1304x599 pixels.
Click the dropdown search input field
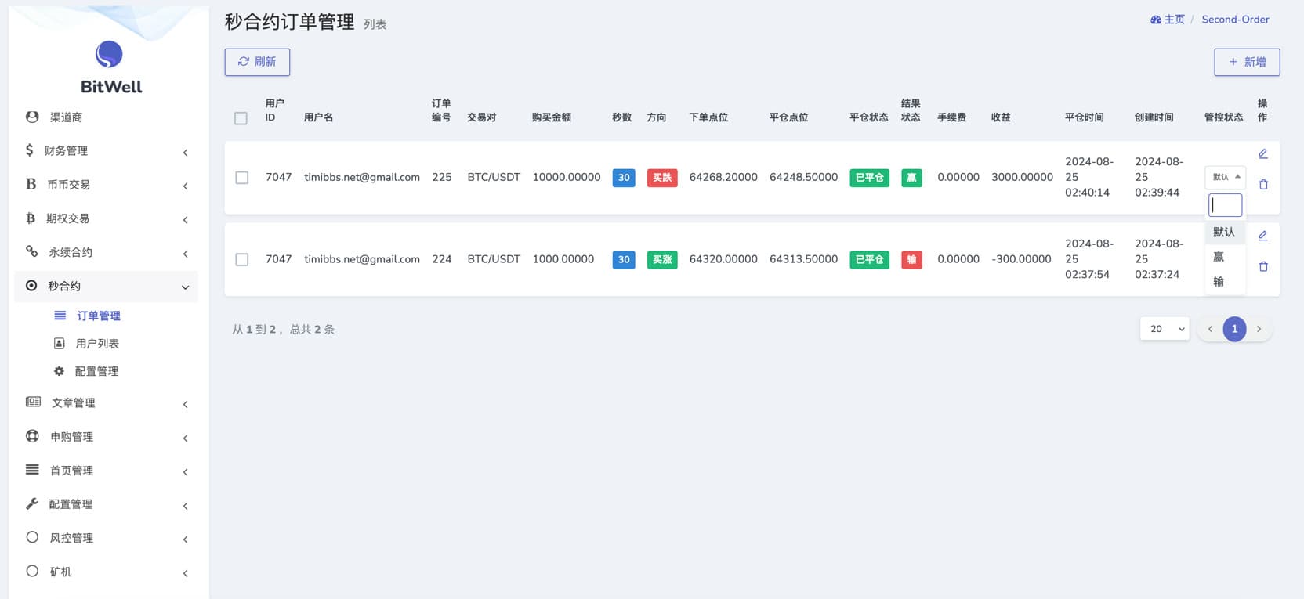click(1225, 205)
